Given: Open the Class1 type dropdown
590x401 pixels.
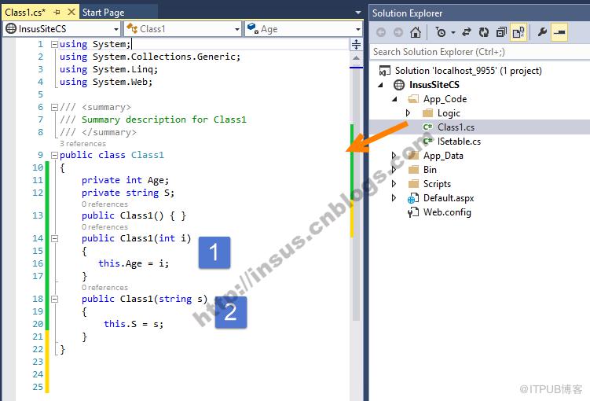Looking at the screenshot, I should coord(183,29).
